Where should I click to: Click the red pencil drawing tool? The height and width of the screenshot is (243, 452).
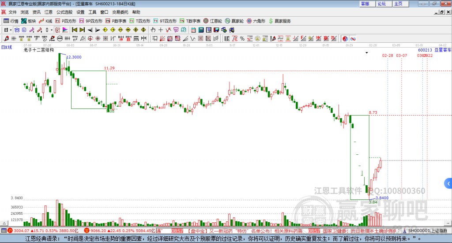click(6, 38)
